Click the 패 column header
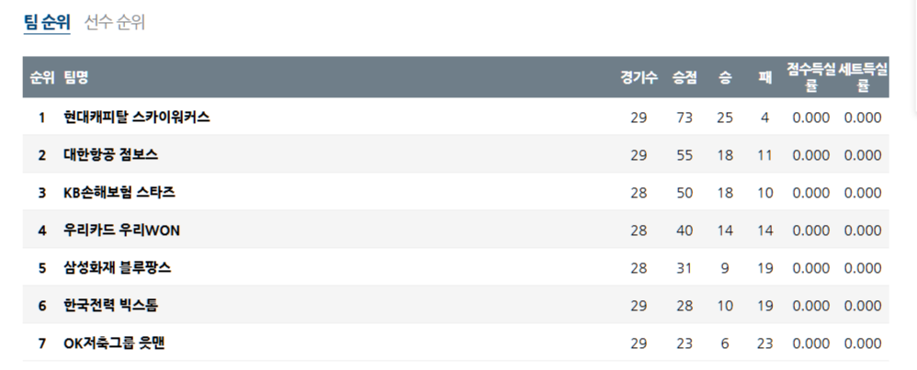The width and height of the screenshot is (917, 370). (x=764, y=78)
